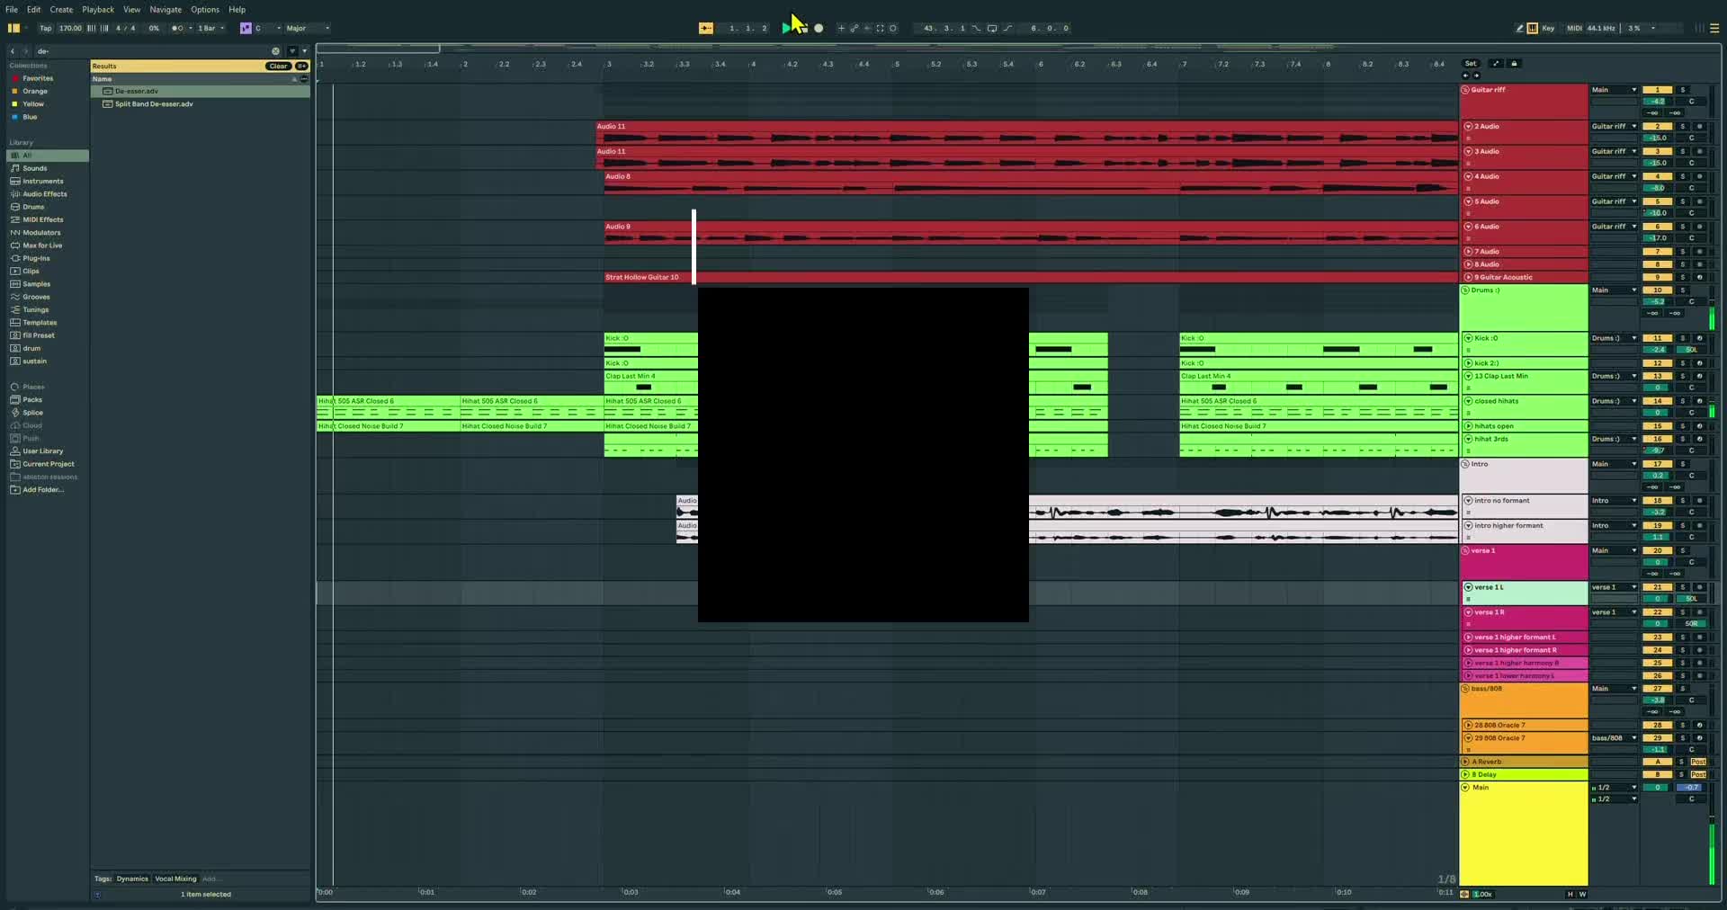Toggle track activator for 2 Audio
The height and width of the screenshot is (910, 1727).
click(1657, 127)
